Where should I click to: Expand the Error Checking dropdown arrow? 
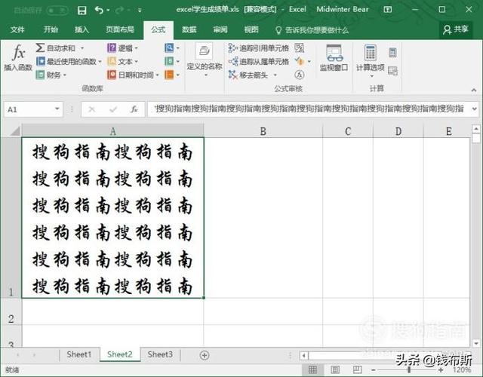[x=309, y=62]
